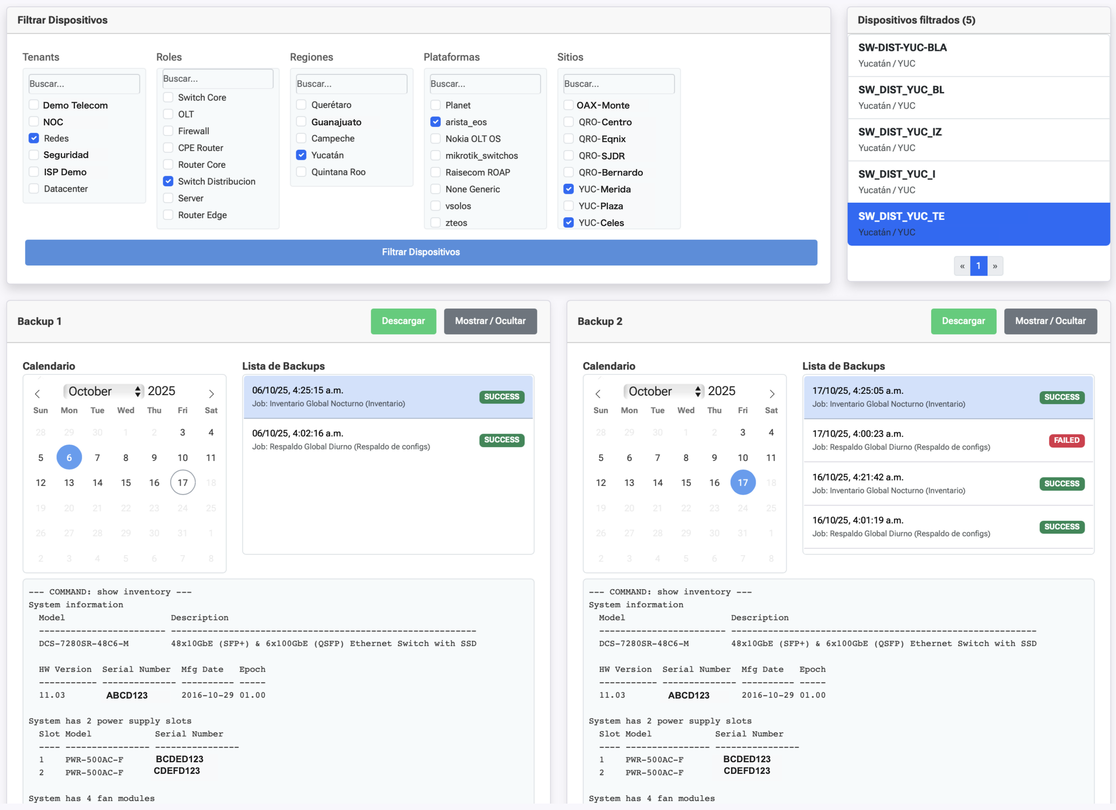Check the Seguridad tenant
The height and width of the screenshot is (810, 1116).
coord(34,155)
